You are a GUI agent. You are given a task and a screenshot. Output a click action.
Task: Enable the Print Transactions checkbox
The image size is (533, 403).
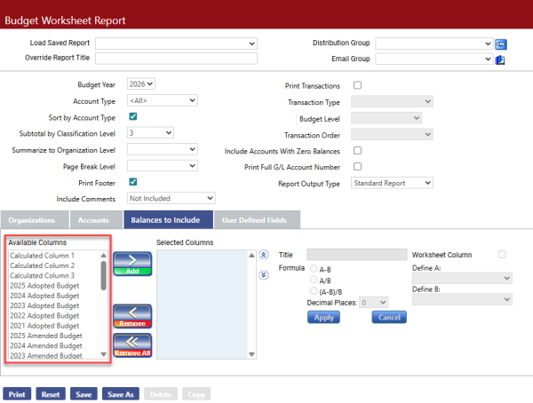pos(357,85)
